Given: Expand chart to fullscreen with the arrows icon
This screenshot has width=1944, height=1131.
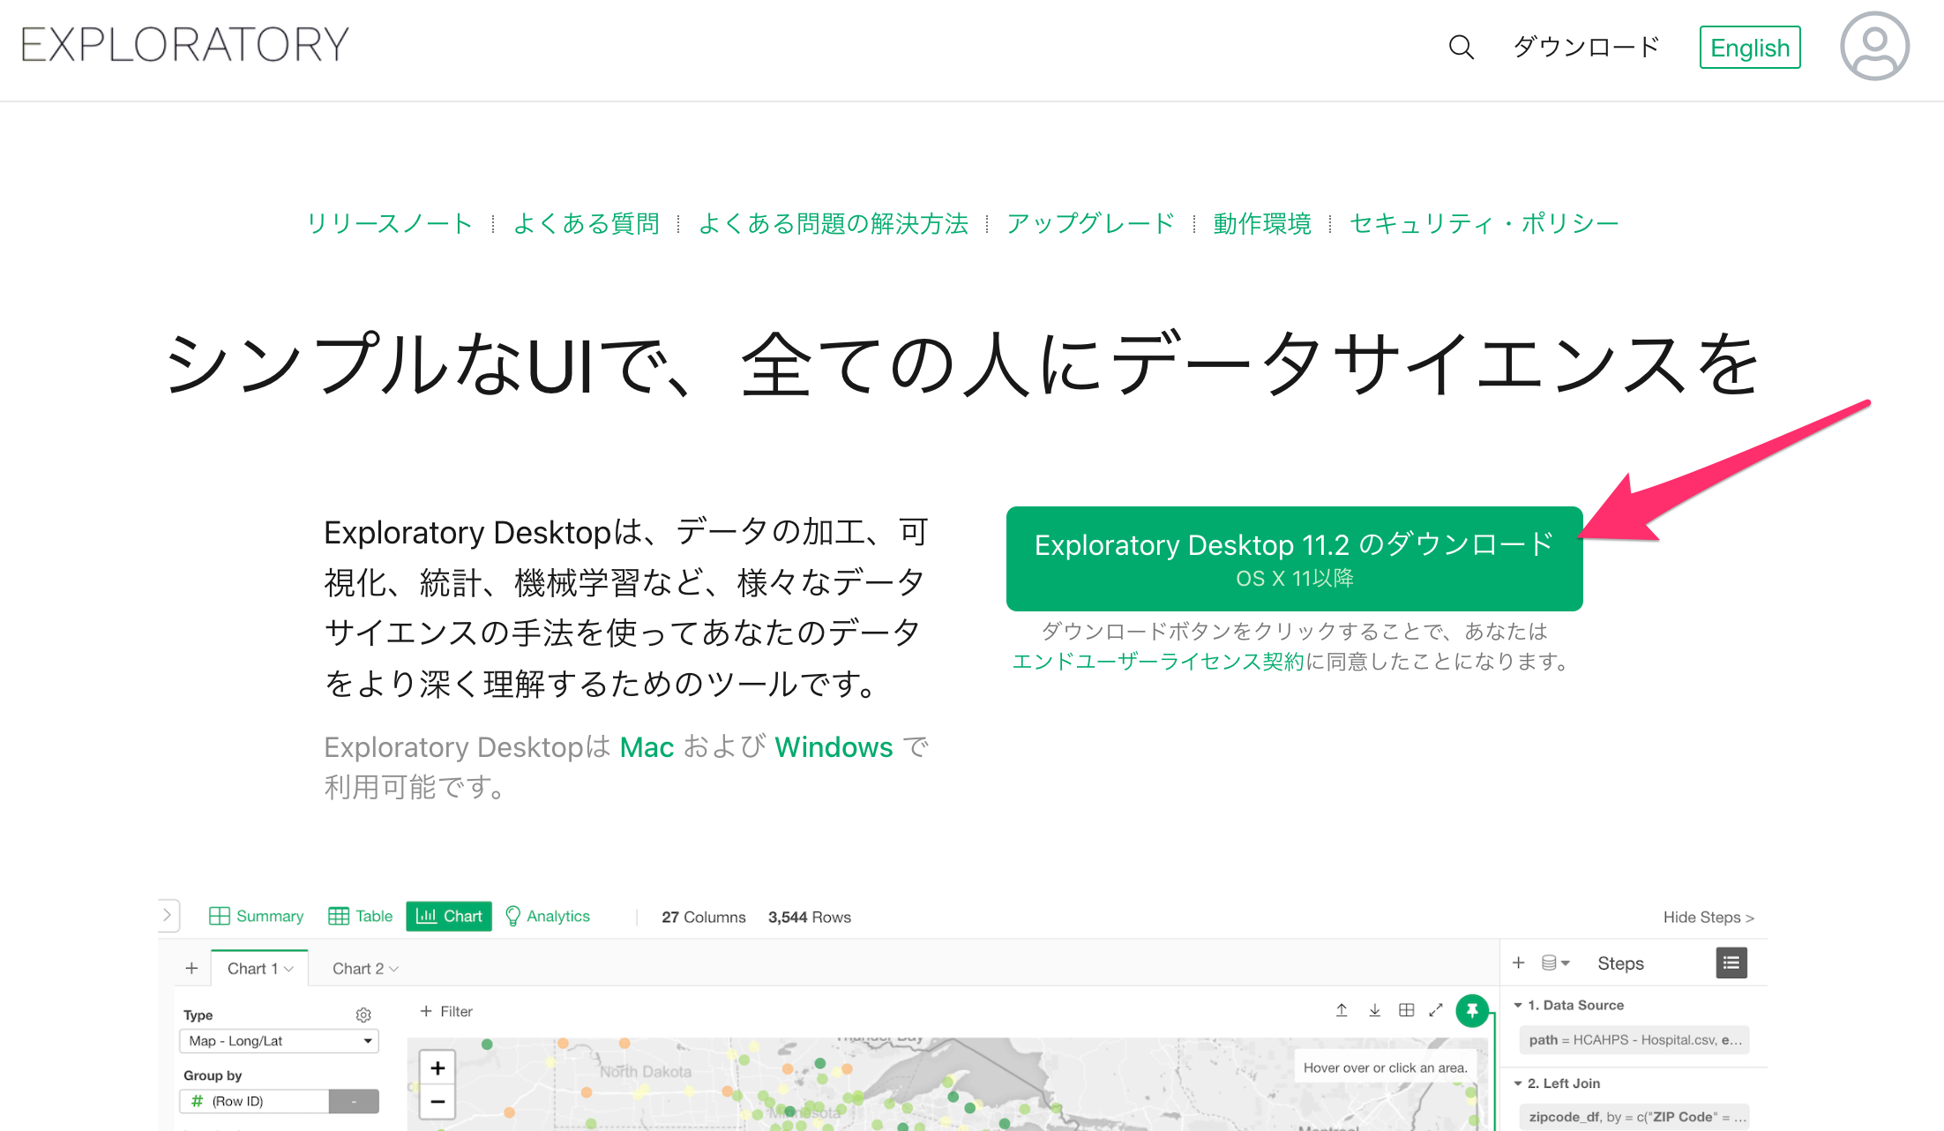Looking at the screenshot, I should point(1436,1010).
